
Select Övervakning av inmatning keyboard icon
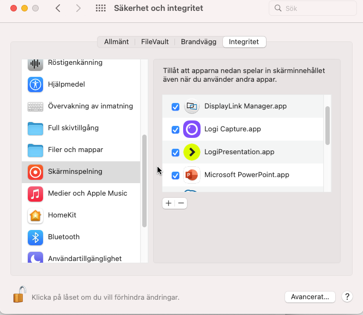[35, 106]
